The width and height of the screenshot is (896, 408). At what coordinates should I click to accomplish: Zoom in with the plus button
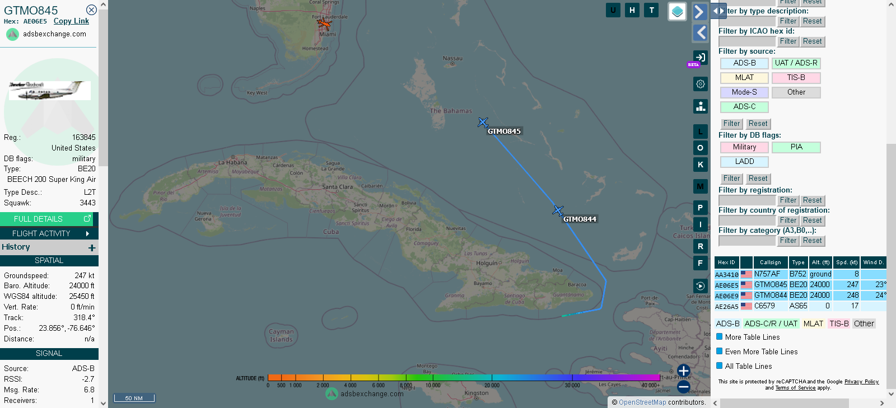coord(683,371)
